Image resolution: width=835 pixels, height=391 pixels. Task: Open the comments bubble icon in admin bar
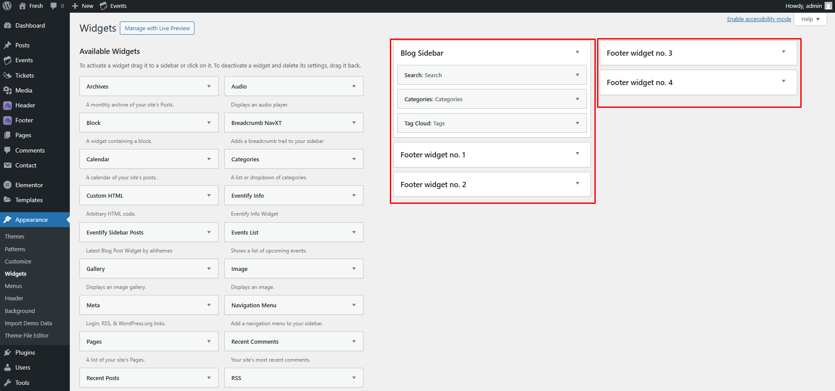(x=54, y=6)
